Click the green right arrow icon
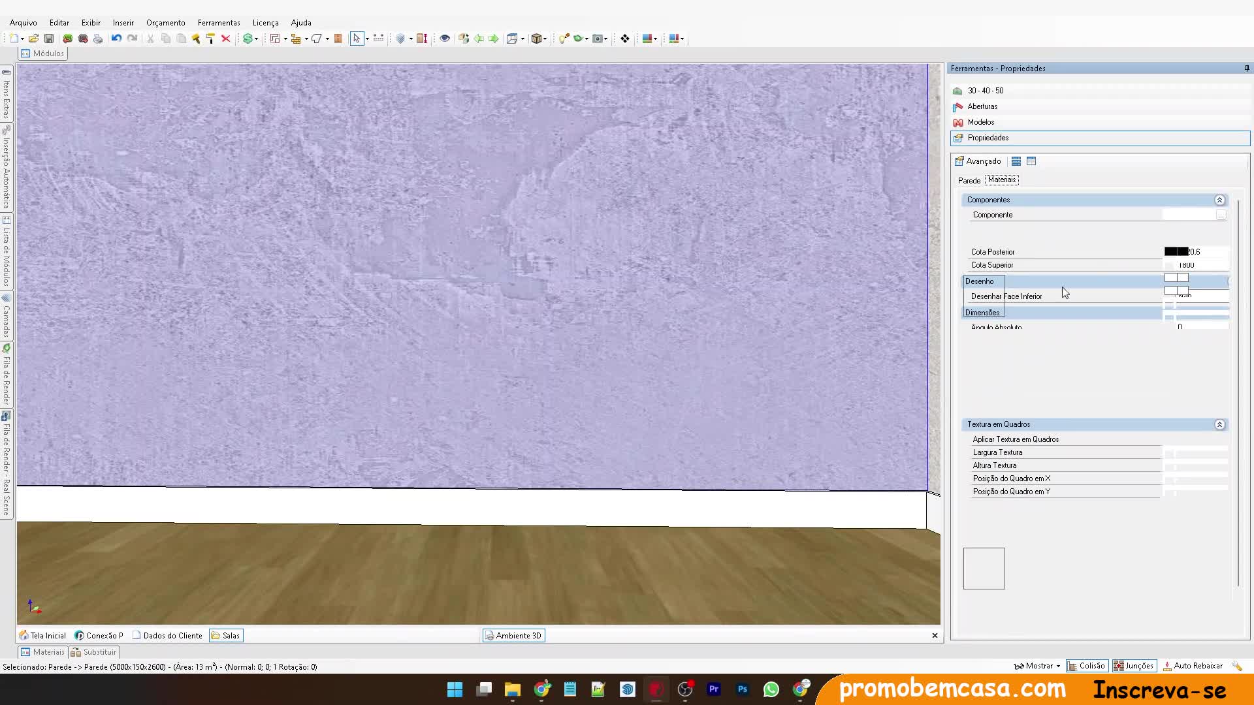Viewport: 1254px width, 705px height. click(x=494, y=39)
